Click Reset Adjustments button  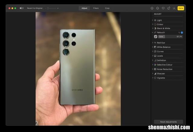(168, 122)
